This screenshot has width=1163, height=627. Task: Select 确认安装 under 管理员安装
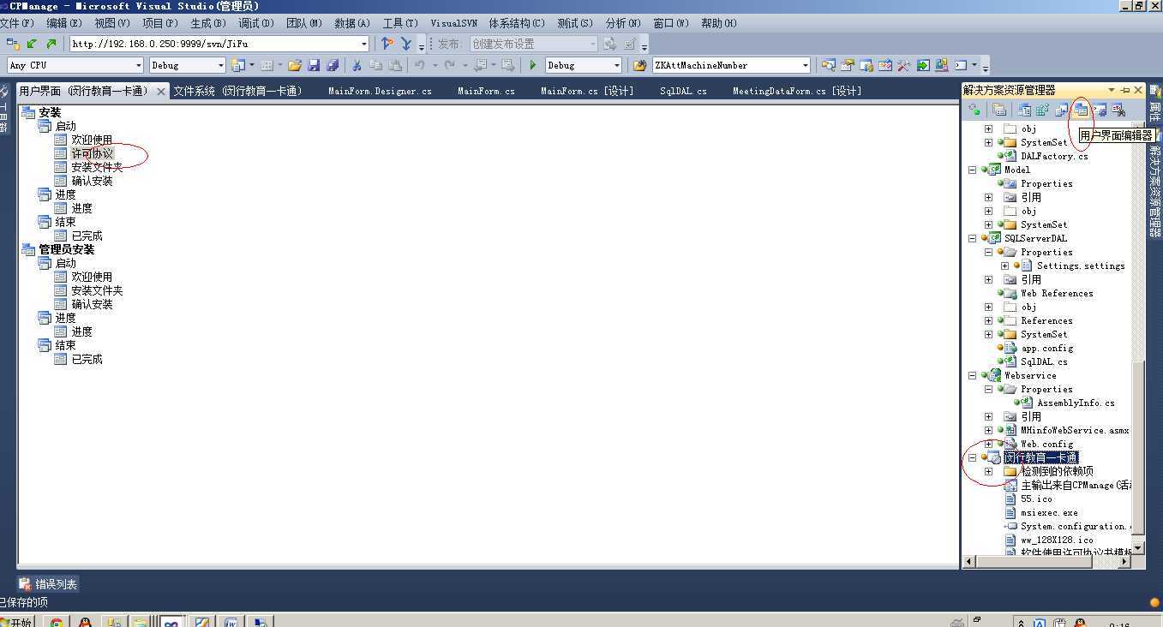point(92,304)
